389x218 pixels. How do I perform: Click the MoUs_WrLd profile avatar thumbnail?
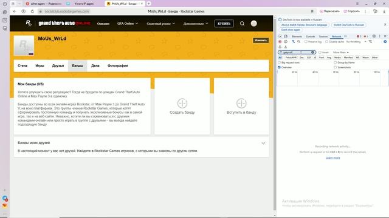24,46
